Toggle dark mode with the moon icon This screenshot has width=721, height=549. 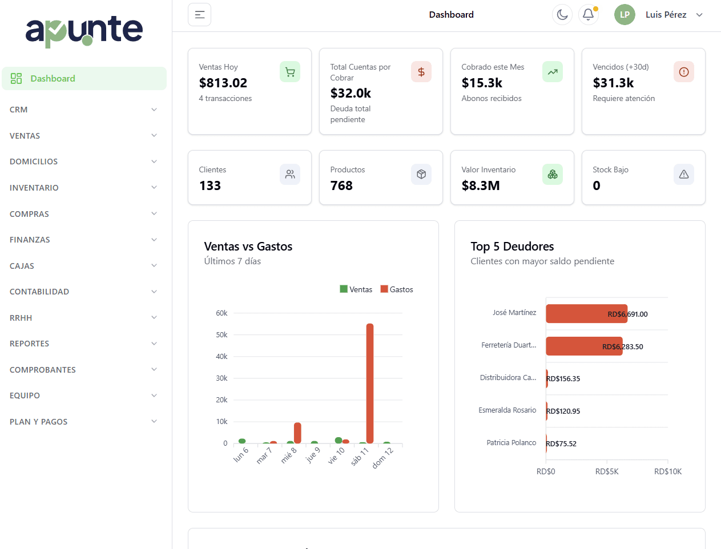(562, 14)
